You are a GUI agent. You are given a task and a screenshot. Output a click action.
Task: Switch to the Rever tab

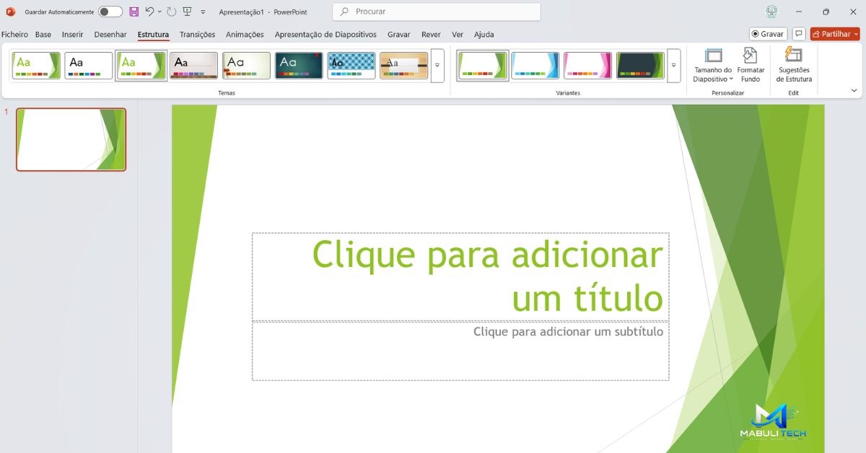coord(431,35)
